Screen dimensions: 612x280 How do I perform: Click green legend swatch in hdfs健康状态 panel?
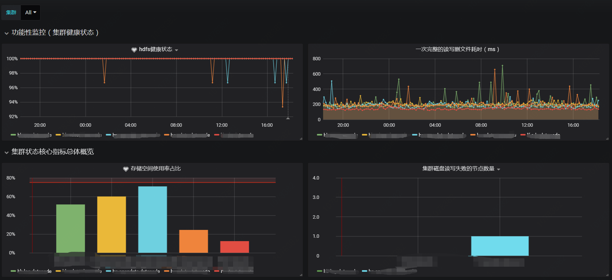click(x=13, y=135)
